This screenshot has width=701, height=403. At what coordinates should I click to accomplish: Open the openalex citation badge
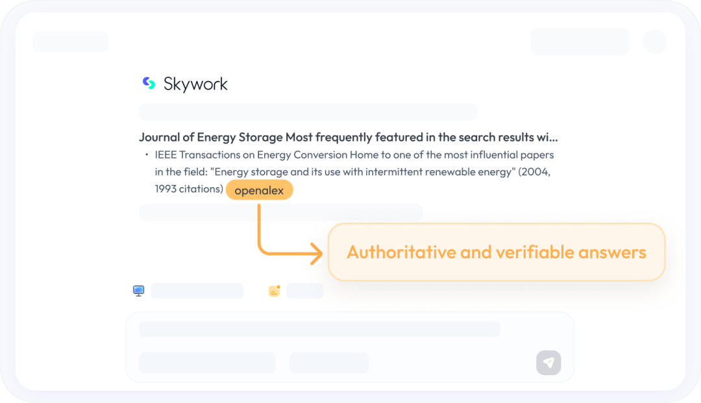pyautogui.click(x=259, y=190)
